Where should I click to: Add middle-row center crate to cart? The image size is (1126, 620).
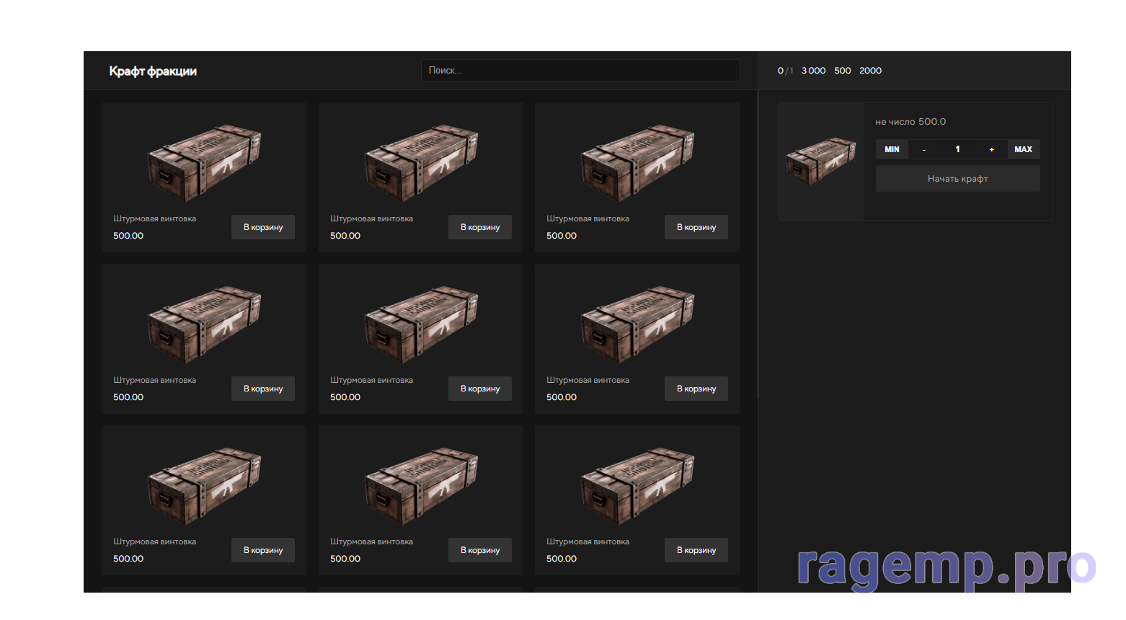(x=480, y=389)
